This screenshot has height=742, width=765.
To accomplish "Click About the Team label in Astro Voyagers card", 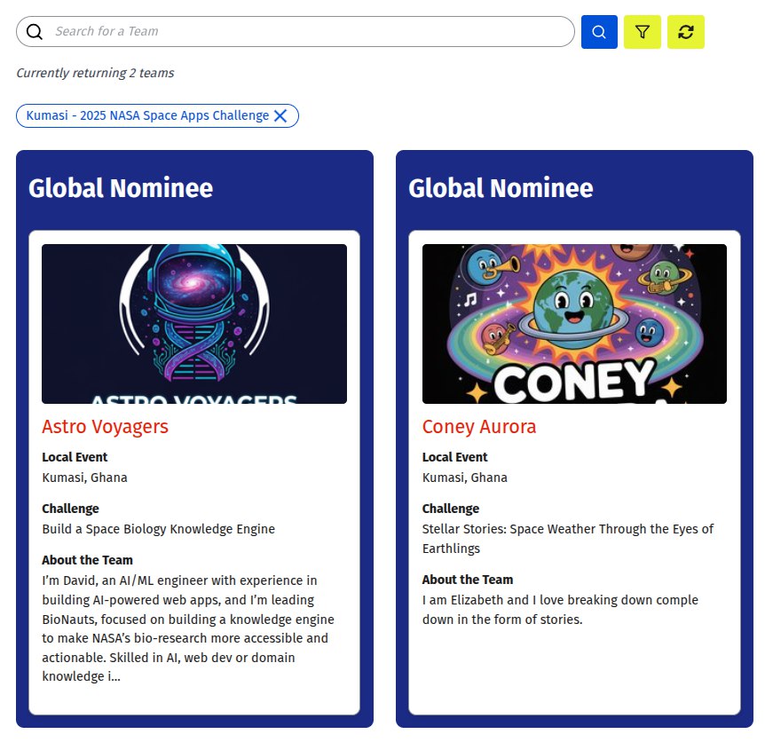I will click(87, 560).
